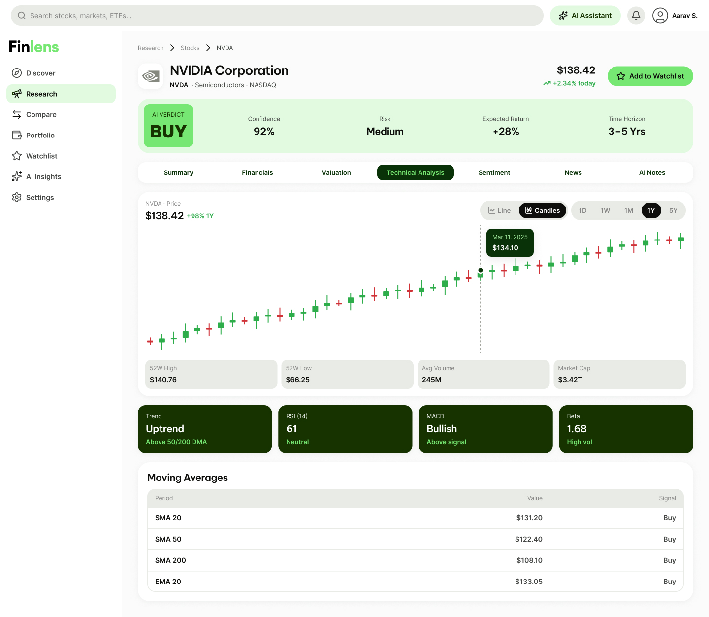Click the Settings gear icon
Viewport: 709px width, 617px height.
(17, 197)
